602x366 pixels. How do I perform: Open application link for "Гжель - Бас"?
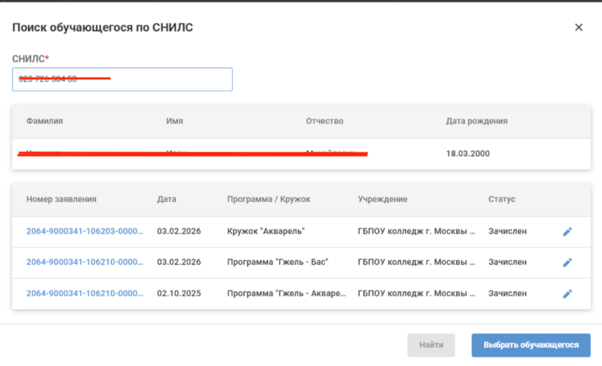click(x=85, y=261)
